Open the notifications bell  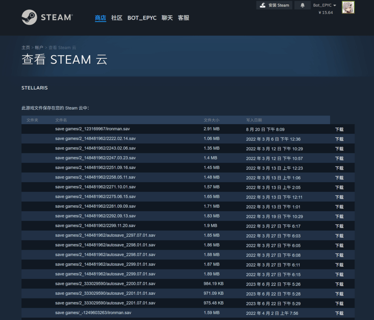(302, 5)
